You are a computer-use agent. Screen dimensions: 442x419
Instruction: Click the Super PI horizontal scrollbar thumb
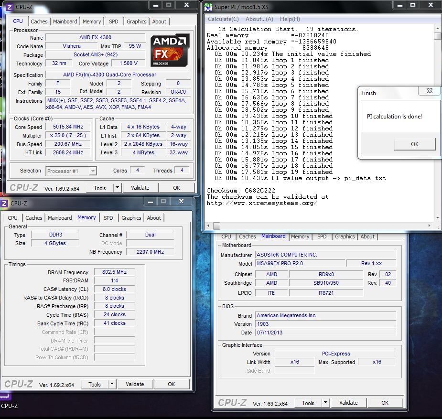pyautogui.click(x=216, y=226)
